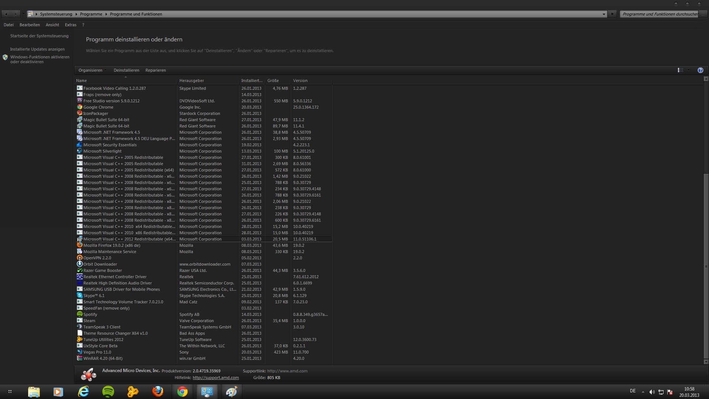The image size is (709, 399).
Task: Launch Firefox from the taskbar
Action: 158,392
